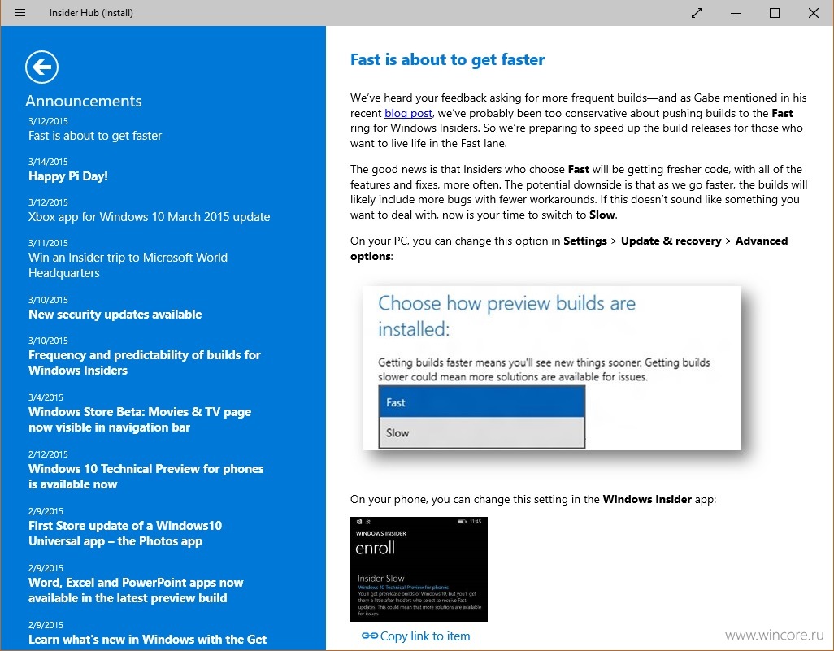Click Copy link to item

tap(424, 636)
